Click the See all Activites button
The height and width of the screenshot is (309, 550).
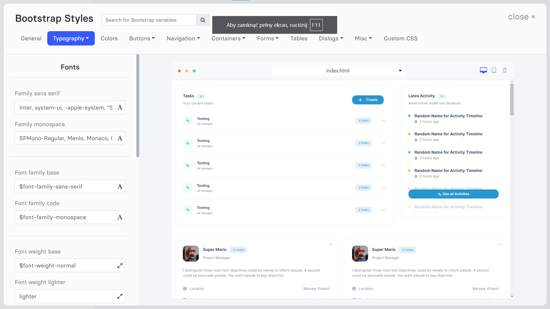(x=453, y=194)
